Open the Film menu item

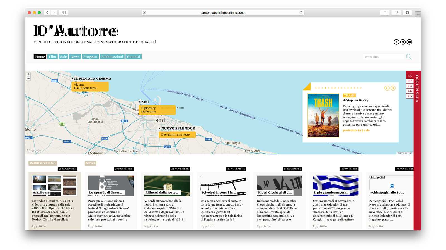coord(52,57)
